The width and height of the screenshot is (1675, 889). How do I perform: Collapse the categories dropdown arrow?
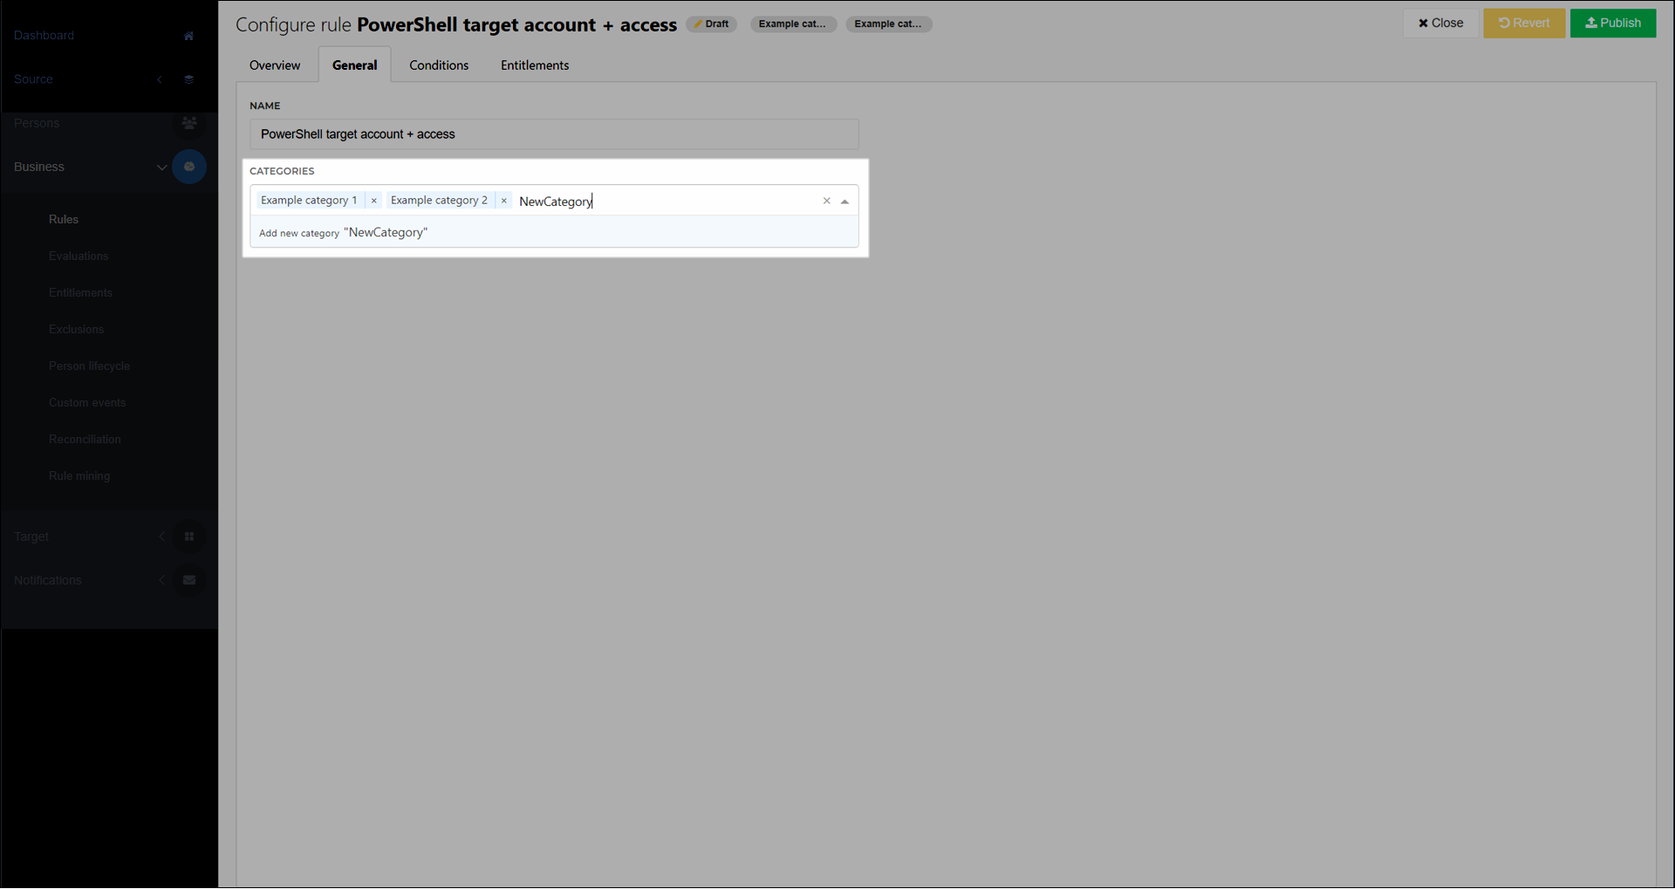844,202
